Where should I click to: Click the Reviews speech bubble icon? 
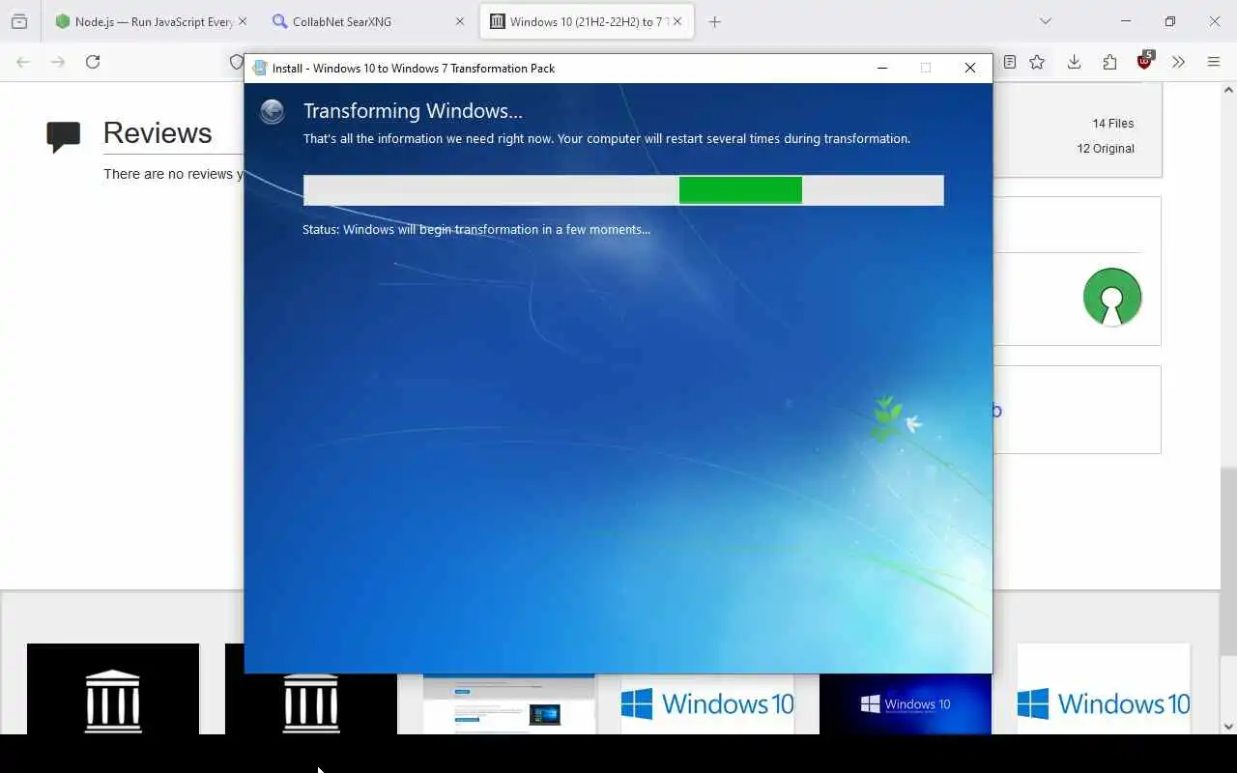click(64, 137)
